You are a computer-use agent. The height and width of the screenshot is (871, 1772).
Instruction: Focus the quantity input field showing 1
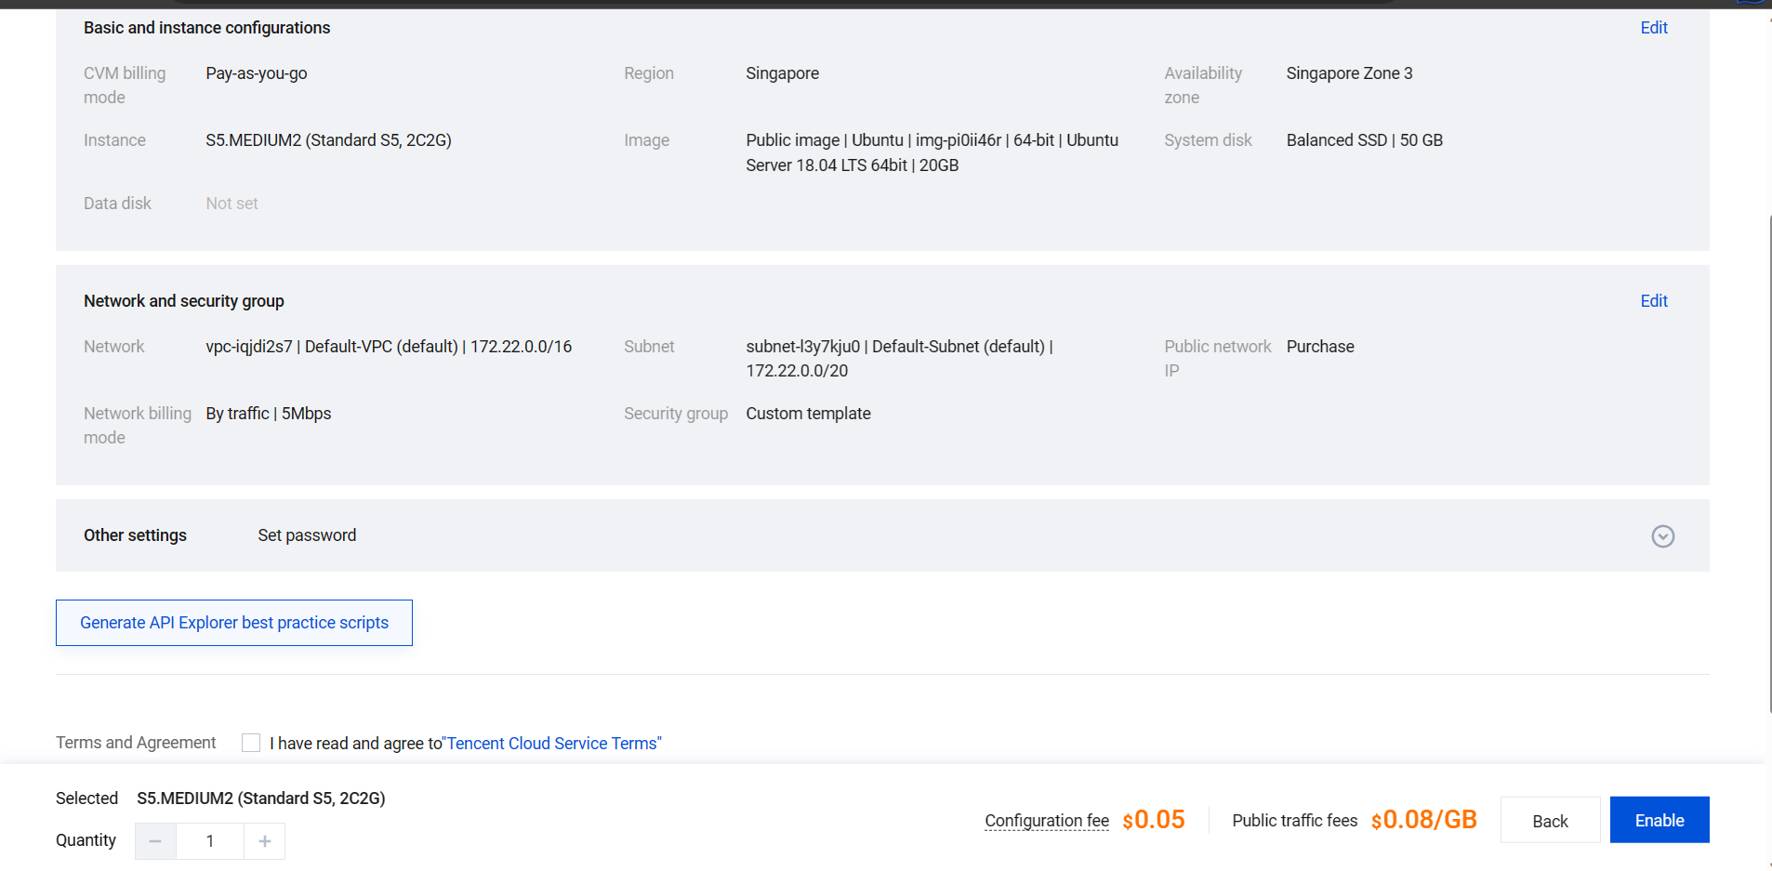tap(210, 841)
